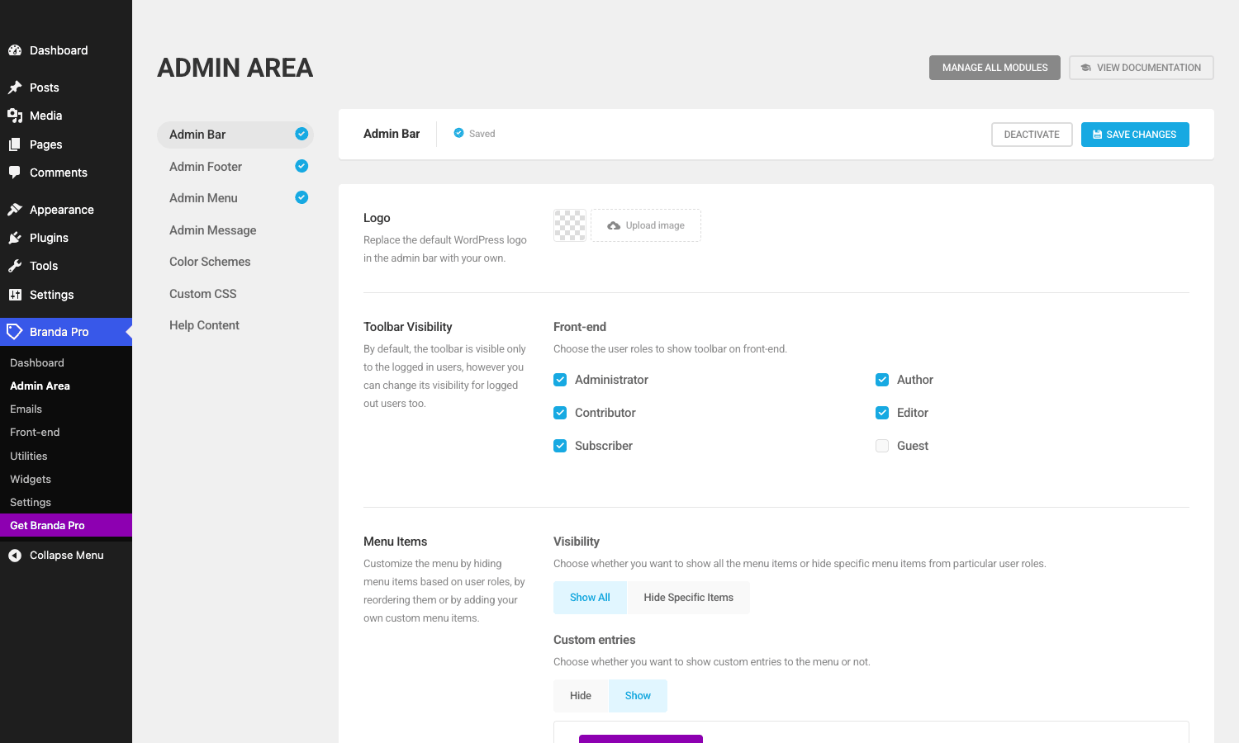Click the Posts menu label
Viewport: 1239px width, 743px height.
point(45,88)
